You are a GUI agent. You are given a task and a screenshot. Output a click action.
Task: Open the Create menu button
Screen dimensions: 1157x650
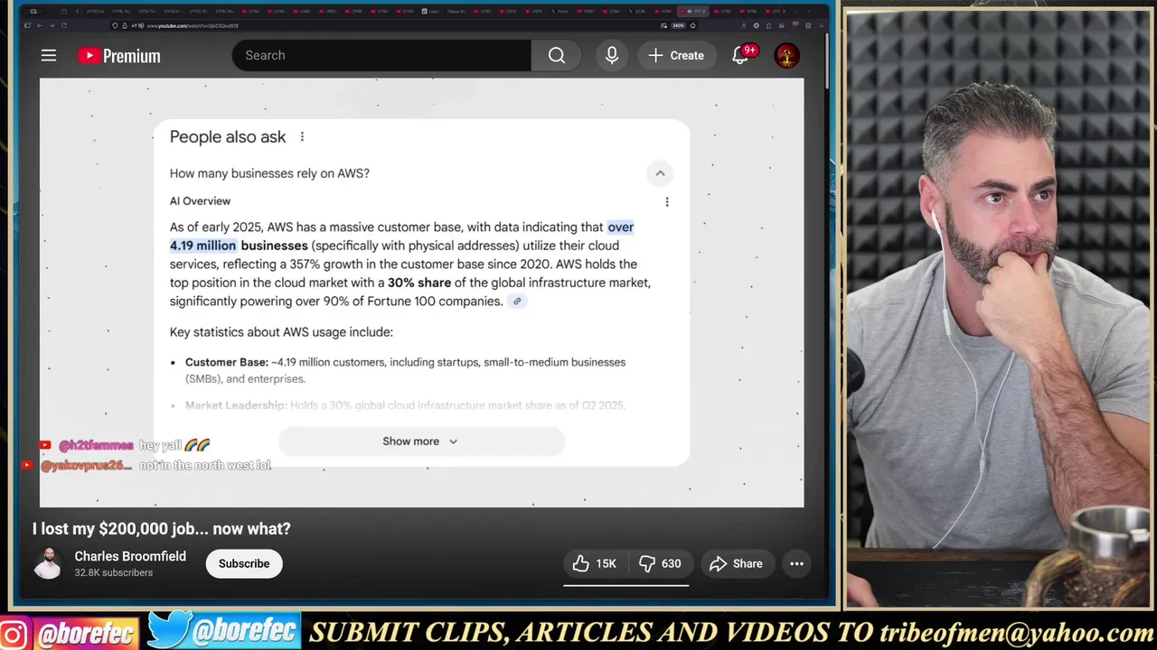(676, 55)
